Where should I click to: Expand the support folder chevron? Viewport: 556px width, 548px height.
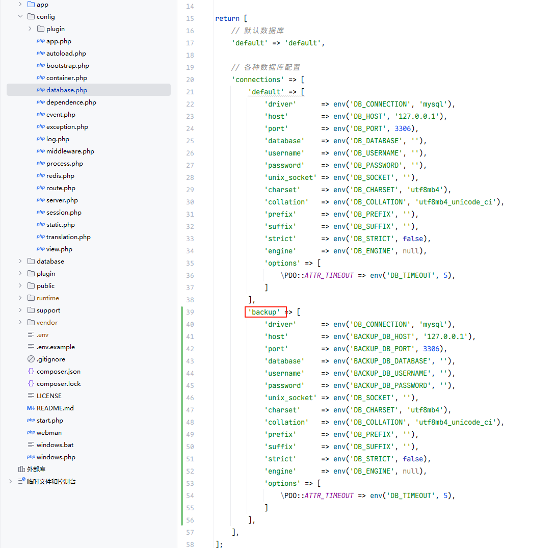(20, 310)
